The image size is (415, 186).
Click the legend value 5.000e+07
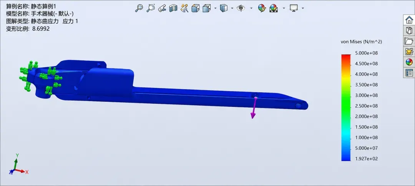tap(366, 148)
